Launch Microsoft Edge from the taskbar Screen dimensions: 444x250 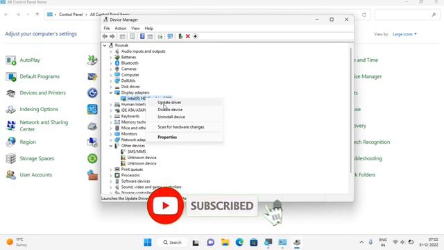click(239, 242)
